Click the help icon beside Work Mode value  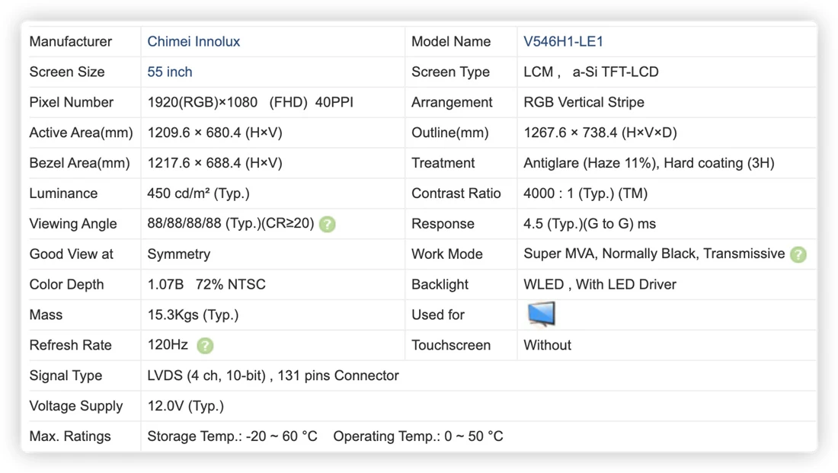click(x=798, y=254)
